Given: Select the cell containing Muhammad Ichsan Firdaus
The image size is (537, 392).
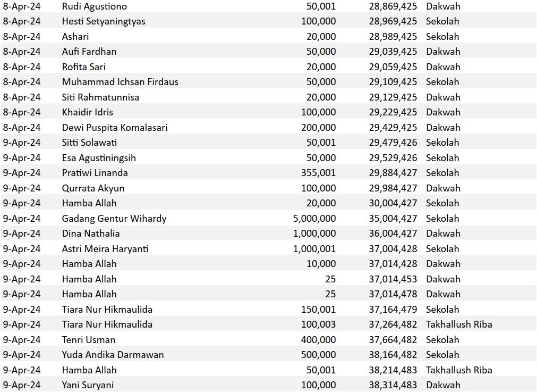Looking at the screenshot, I should pos(120,82).
